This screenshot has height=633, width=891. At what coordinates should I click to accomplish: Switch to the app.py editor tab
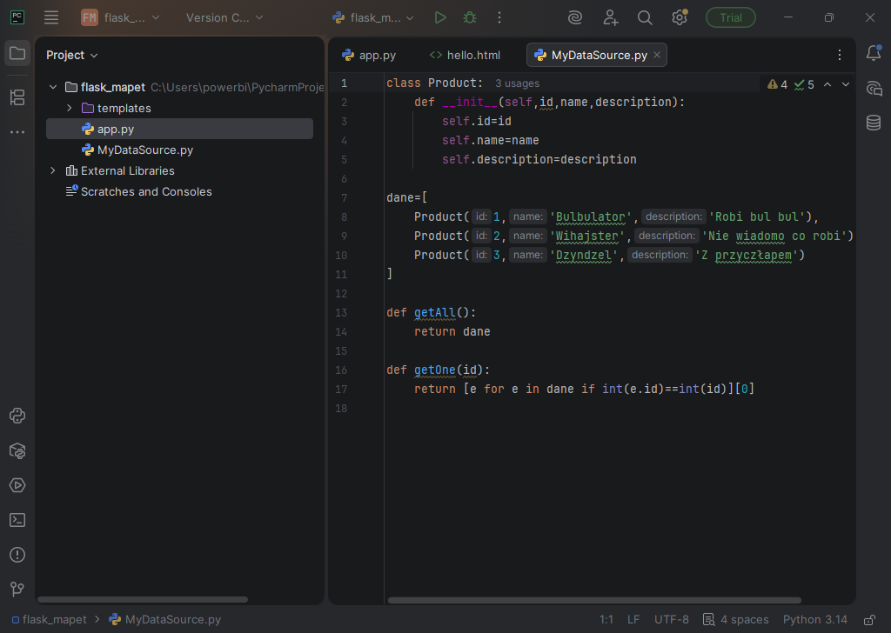369,55
